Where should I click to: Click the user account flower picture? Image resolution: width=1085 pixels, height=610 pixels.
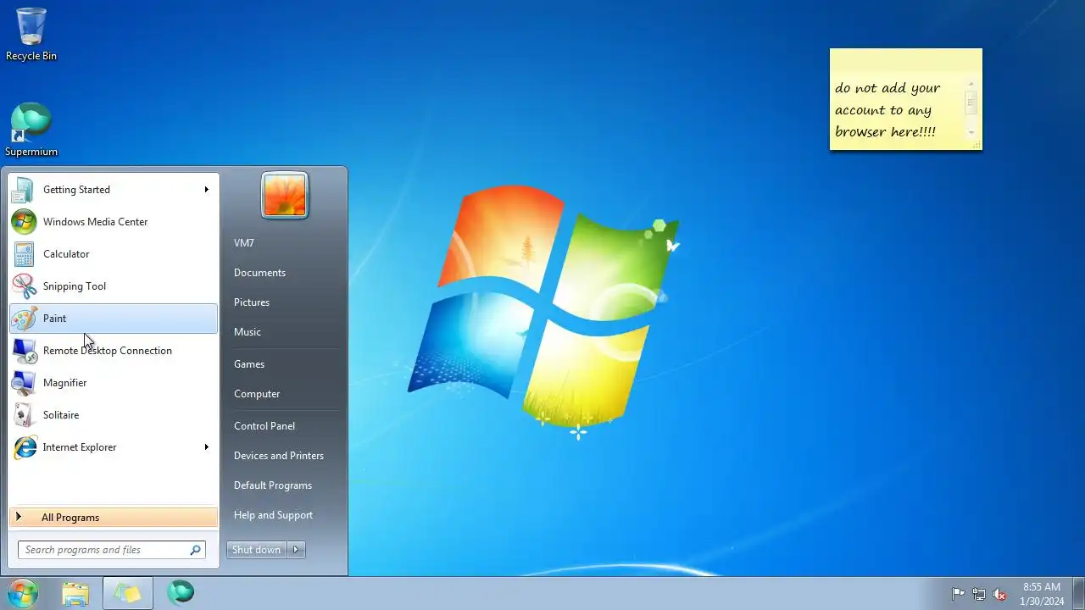(x=285, y=195)
